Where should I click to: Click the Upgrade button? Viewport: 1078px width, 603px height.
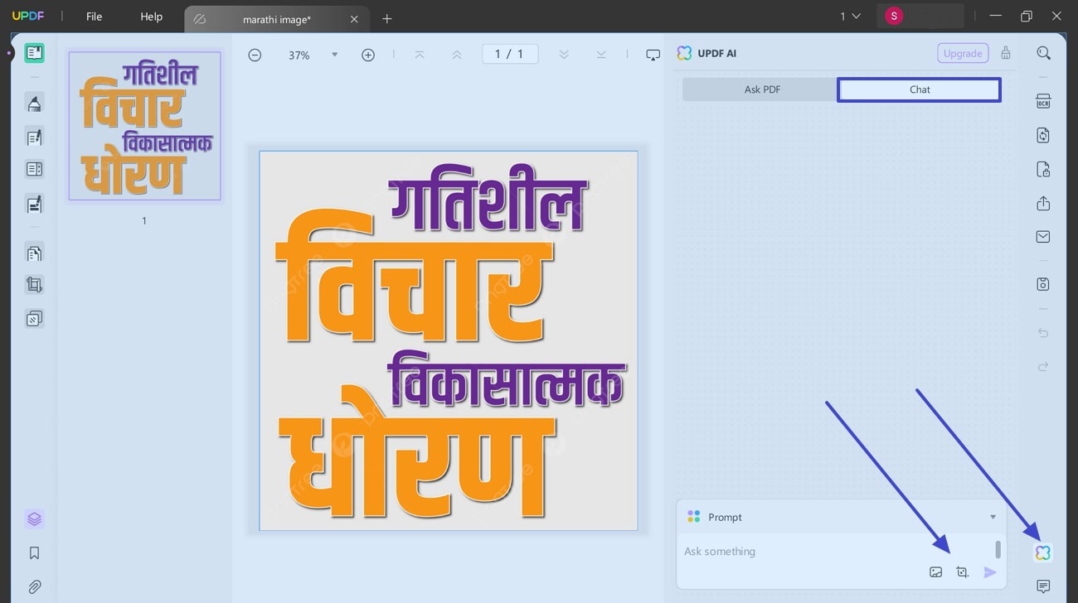[x=962, y=52]
